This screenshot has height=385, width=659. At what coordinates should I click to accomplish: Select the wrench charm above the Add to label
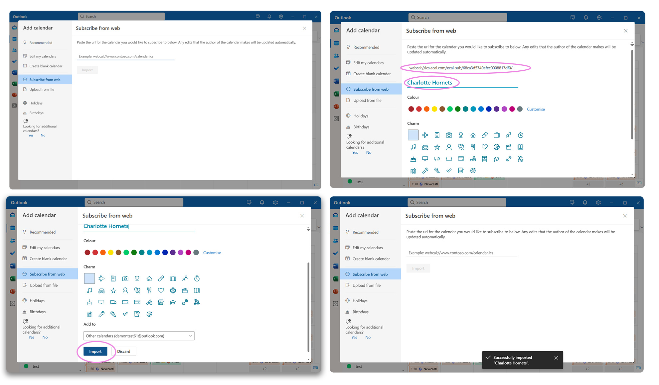click(x=101, y=314)
